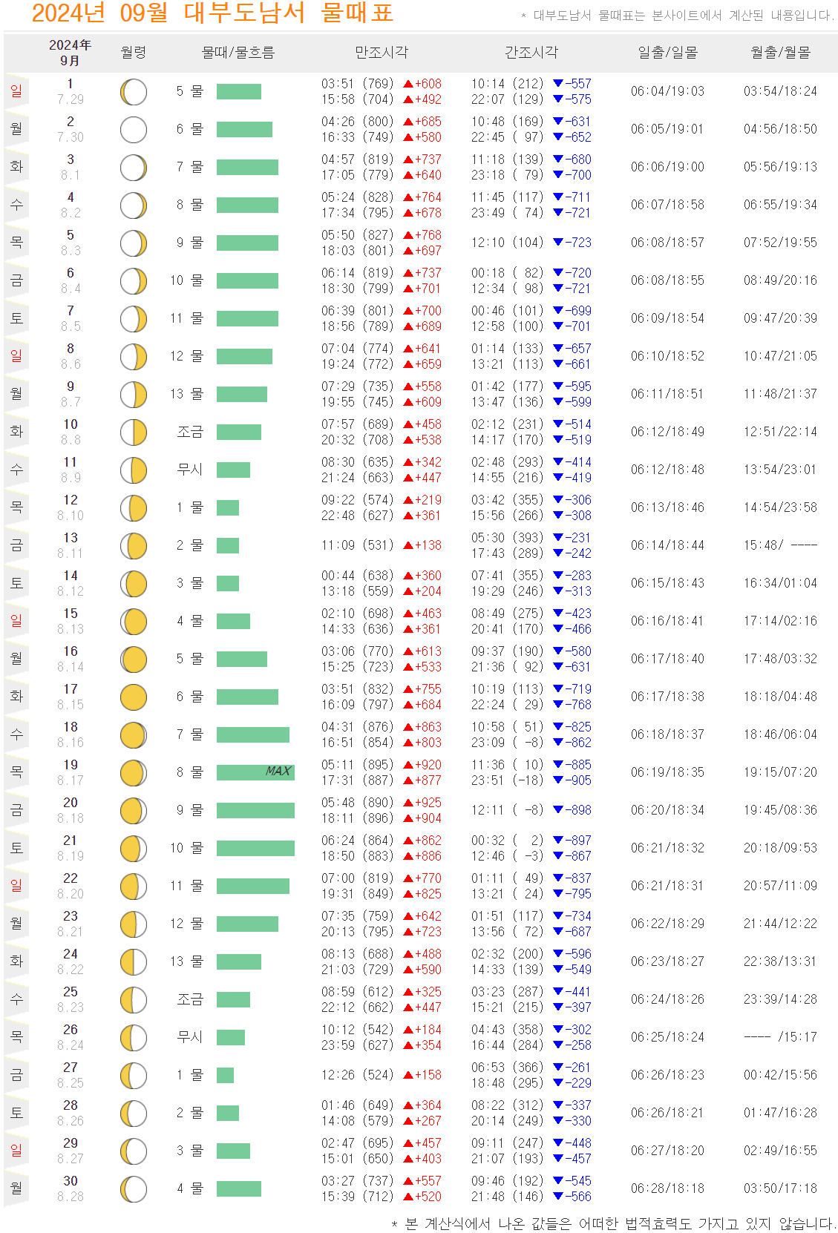
Task: Click the '조금' tide label on September 10
Action: [x=190, y=432]
